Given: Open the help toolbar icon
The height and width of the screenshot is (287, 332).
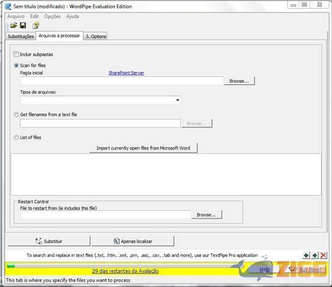Looking at the screenshot, I should 36,25.
